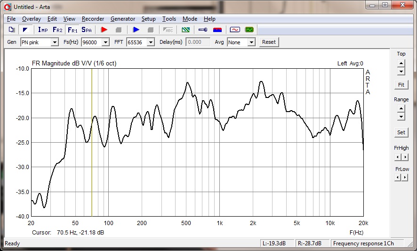Click the Arta application icon in title bar
417x251 pixels.
click(x=8, y=7)
